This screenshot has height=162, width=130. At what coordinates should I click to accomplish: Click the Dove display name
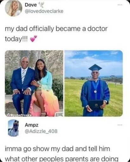[x=31, y=5]
